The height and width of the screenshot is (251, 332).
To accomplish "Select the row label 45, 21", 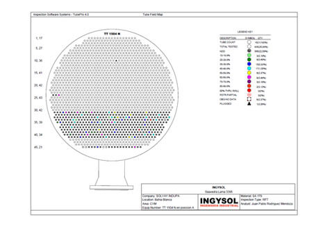I will click(x=38, y=147).
